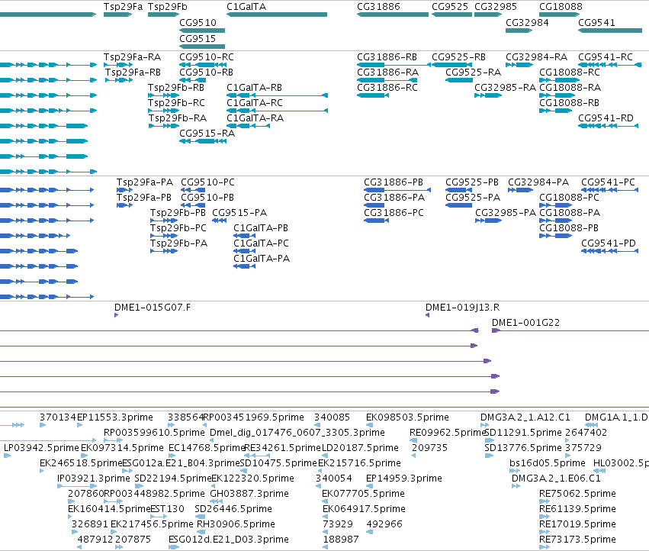Click the CG9525-RB transcript
The image size is (649, 551).
[451, 65]
